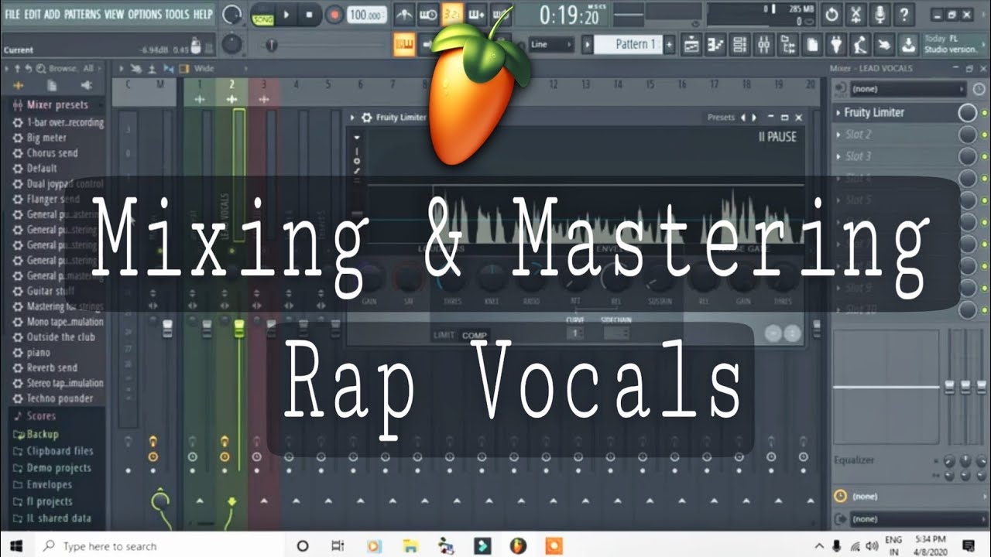991x557 pixels.
Task: Open the Piano roll view icon
Action: pyautogui.click(x=716, y=45)
